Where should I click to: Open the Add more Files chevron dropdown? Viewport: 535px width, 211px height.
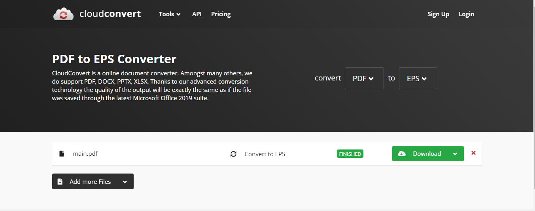[x=125, y=182]
